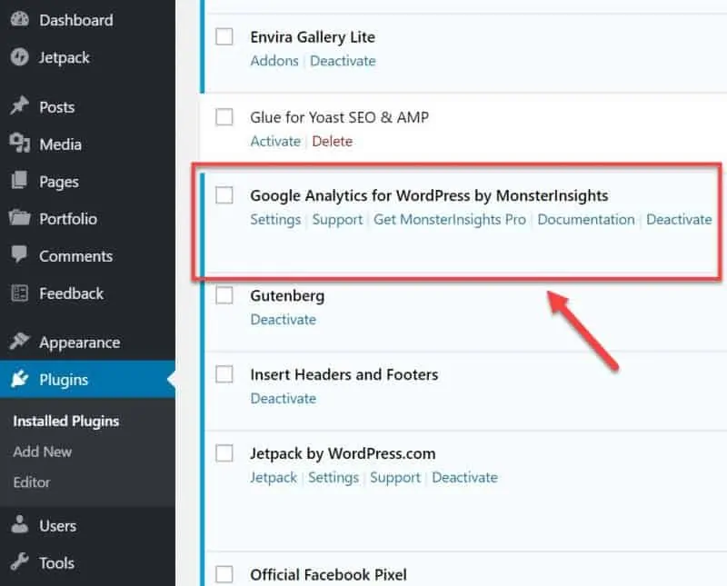
Task: Deactivate Insert Headers and Footers
Action: pyautogui.click(x=284, y=398)
